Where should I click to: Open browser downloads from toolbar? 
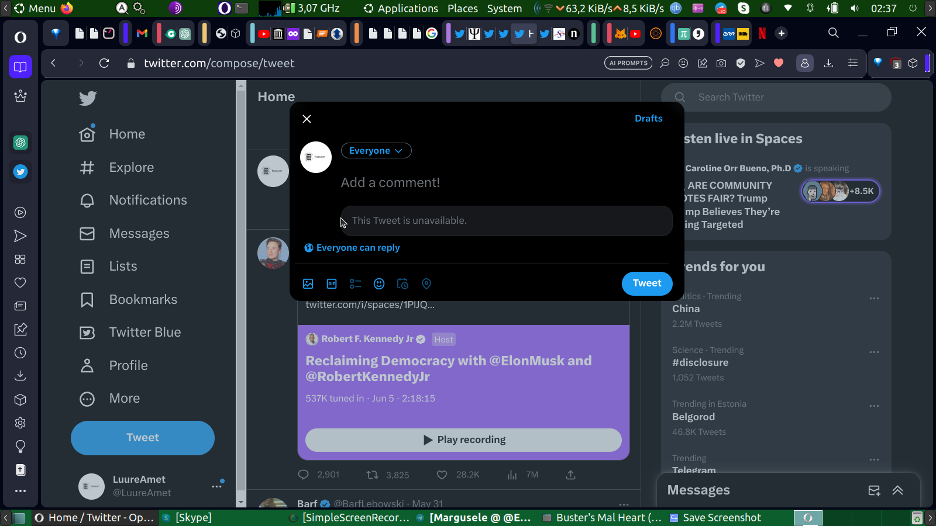(x=828, y=63)
